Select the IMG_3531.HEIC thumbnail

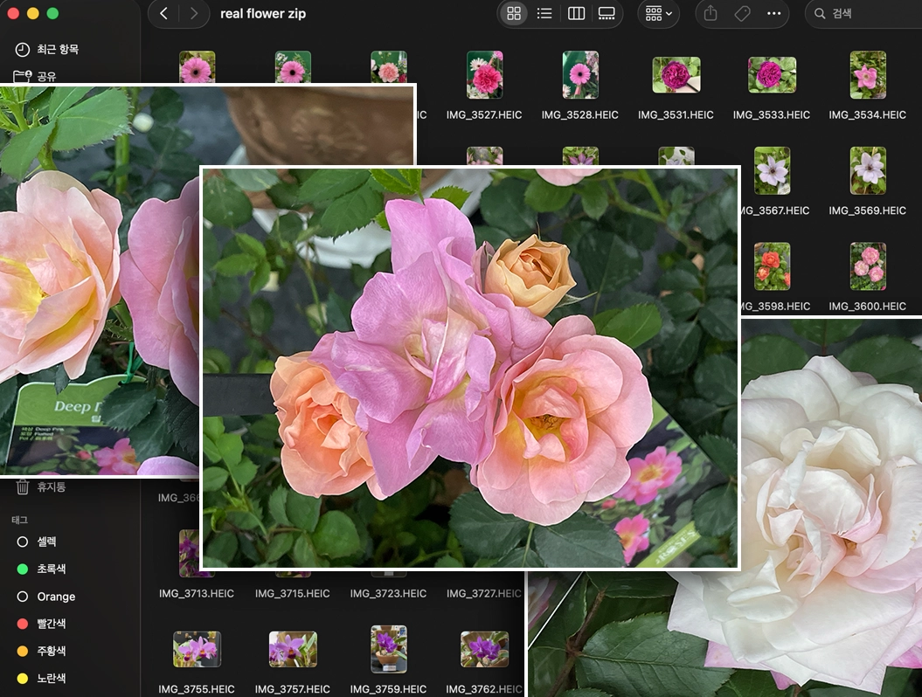(x=676, y=74)
